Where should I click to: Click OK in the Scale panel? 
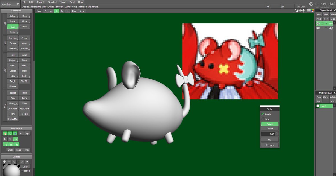click(x=270, y=139)
